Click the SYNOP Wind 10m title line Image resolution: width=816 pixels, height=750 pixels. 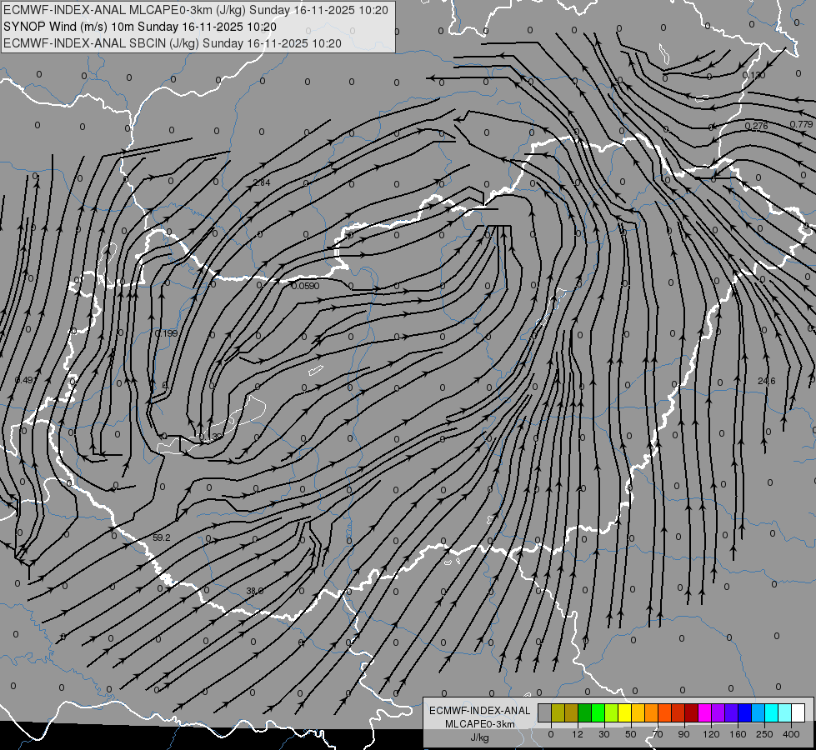pos(140,27)
